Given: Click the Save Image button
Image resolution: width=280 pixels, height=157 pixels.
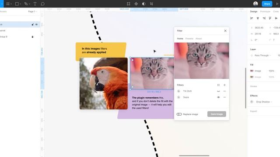Looking at the screenshot, I should click(x=217, y=114).
